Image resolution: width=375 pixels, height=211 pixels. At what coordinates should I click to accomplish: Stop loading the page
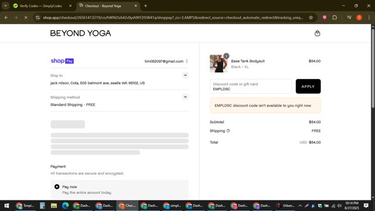[26, 18]
